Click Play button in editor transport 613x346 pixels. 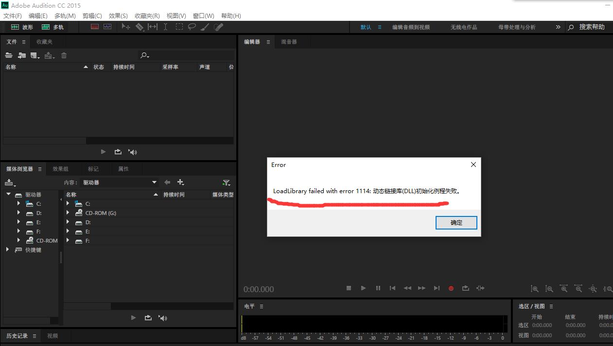point(363,288)
